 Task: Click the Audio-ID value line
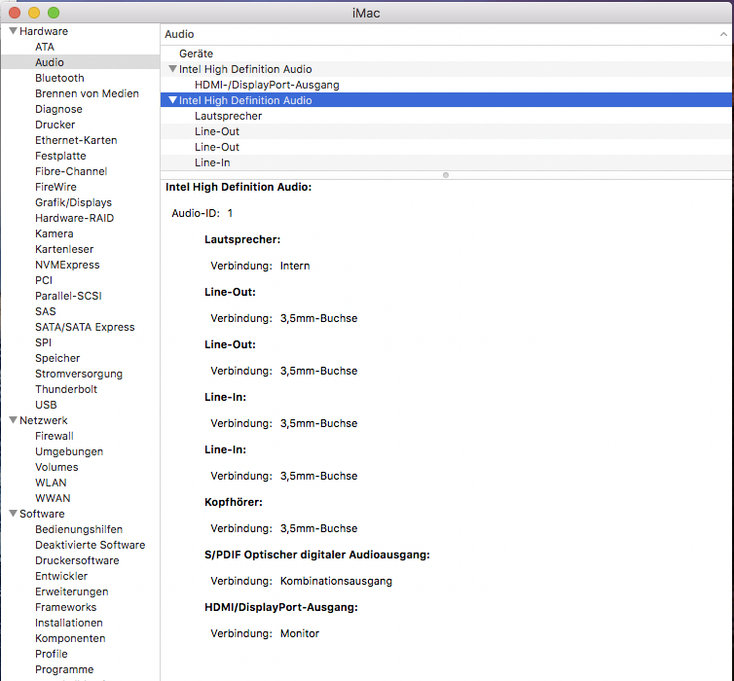tap(202, 213)
